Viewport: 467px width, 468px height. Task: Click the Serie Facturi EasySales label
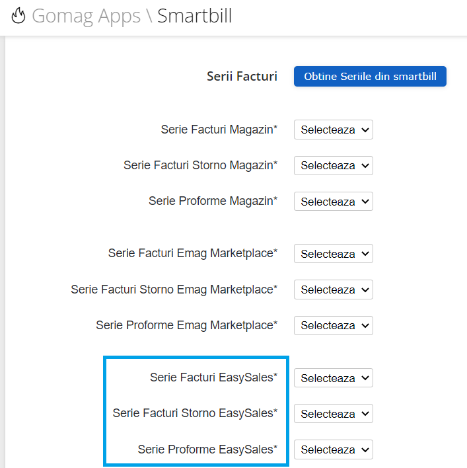pos(213,377)
